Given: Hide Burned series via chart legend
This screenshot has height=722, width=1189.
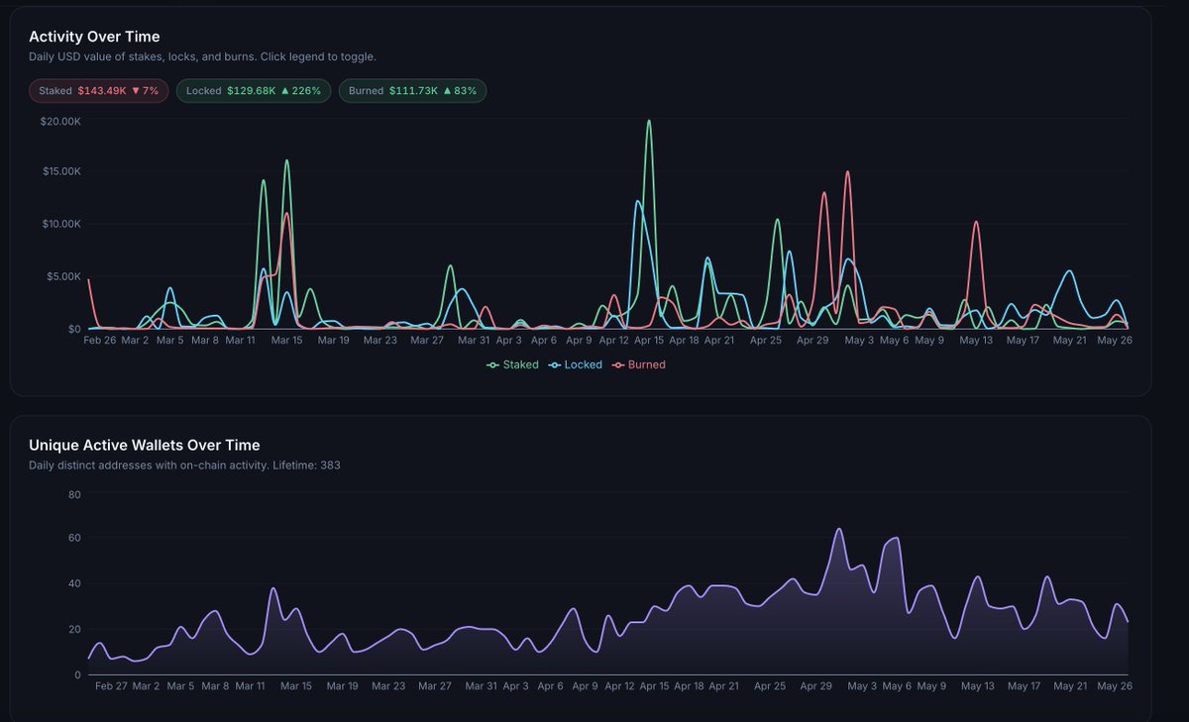Looking at the screenshot, I should coord(638,364).
